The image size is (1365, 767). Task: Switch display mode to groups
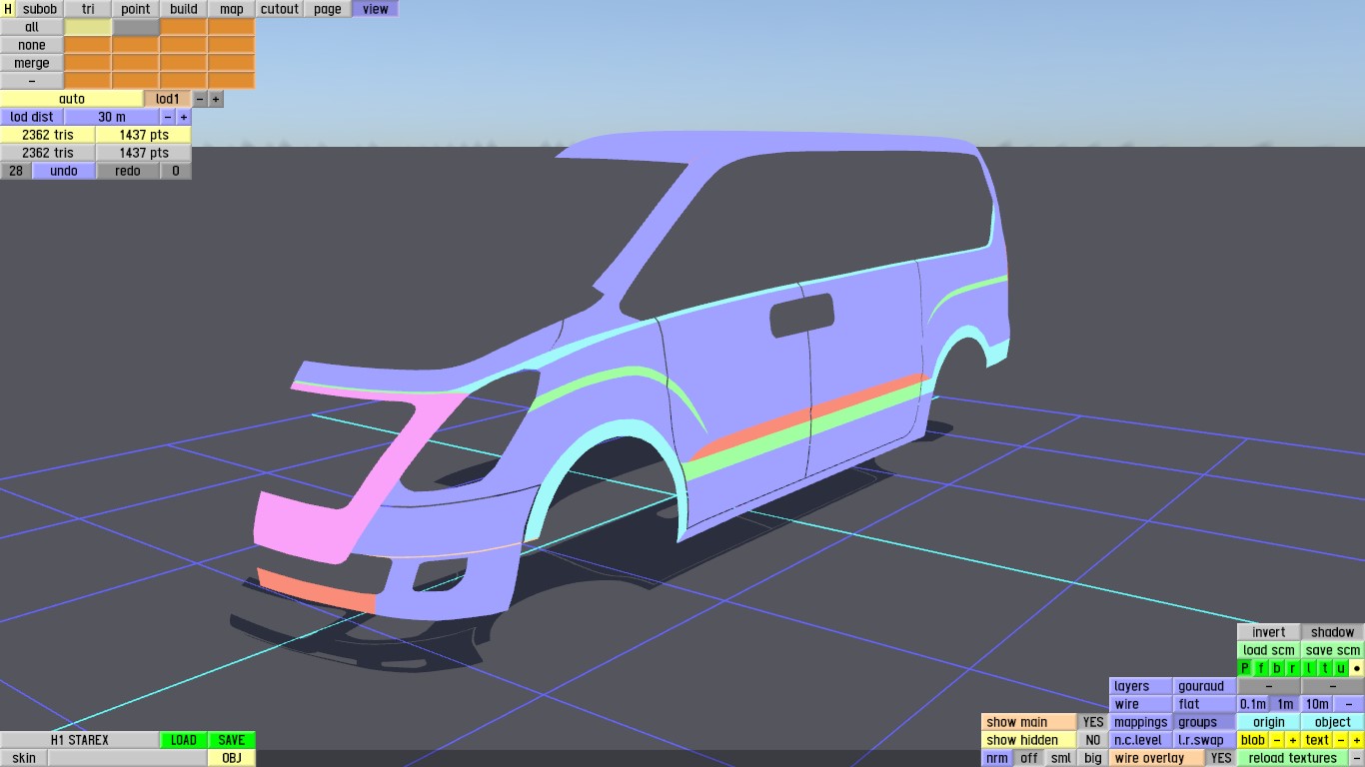pyautogui.click(x=1205, y=722)
